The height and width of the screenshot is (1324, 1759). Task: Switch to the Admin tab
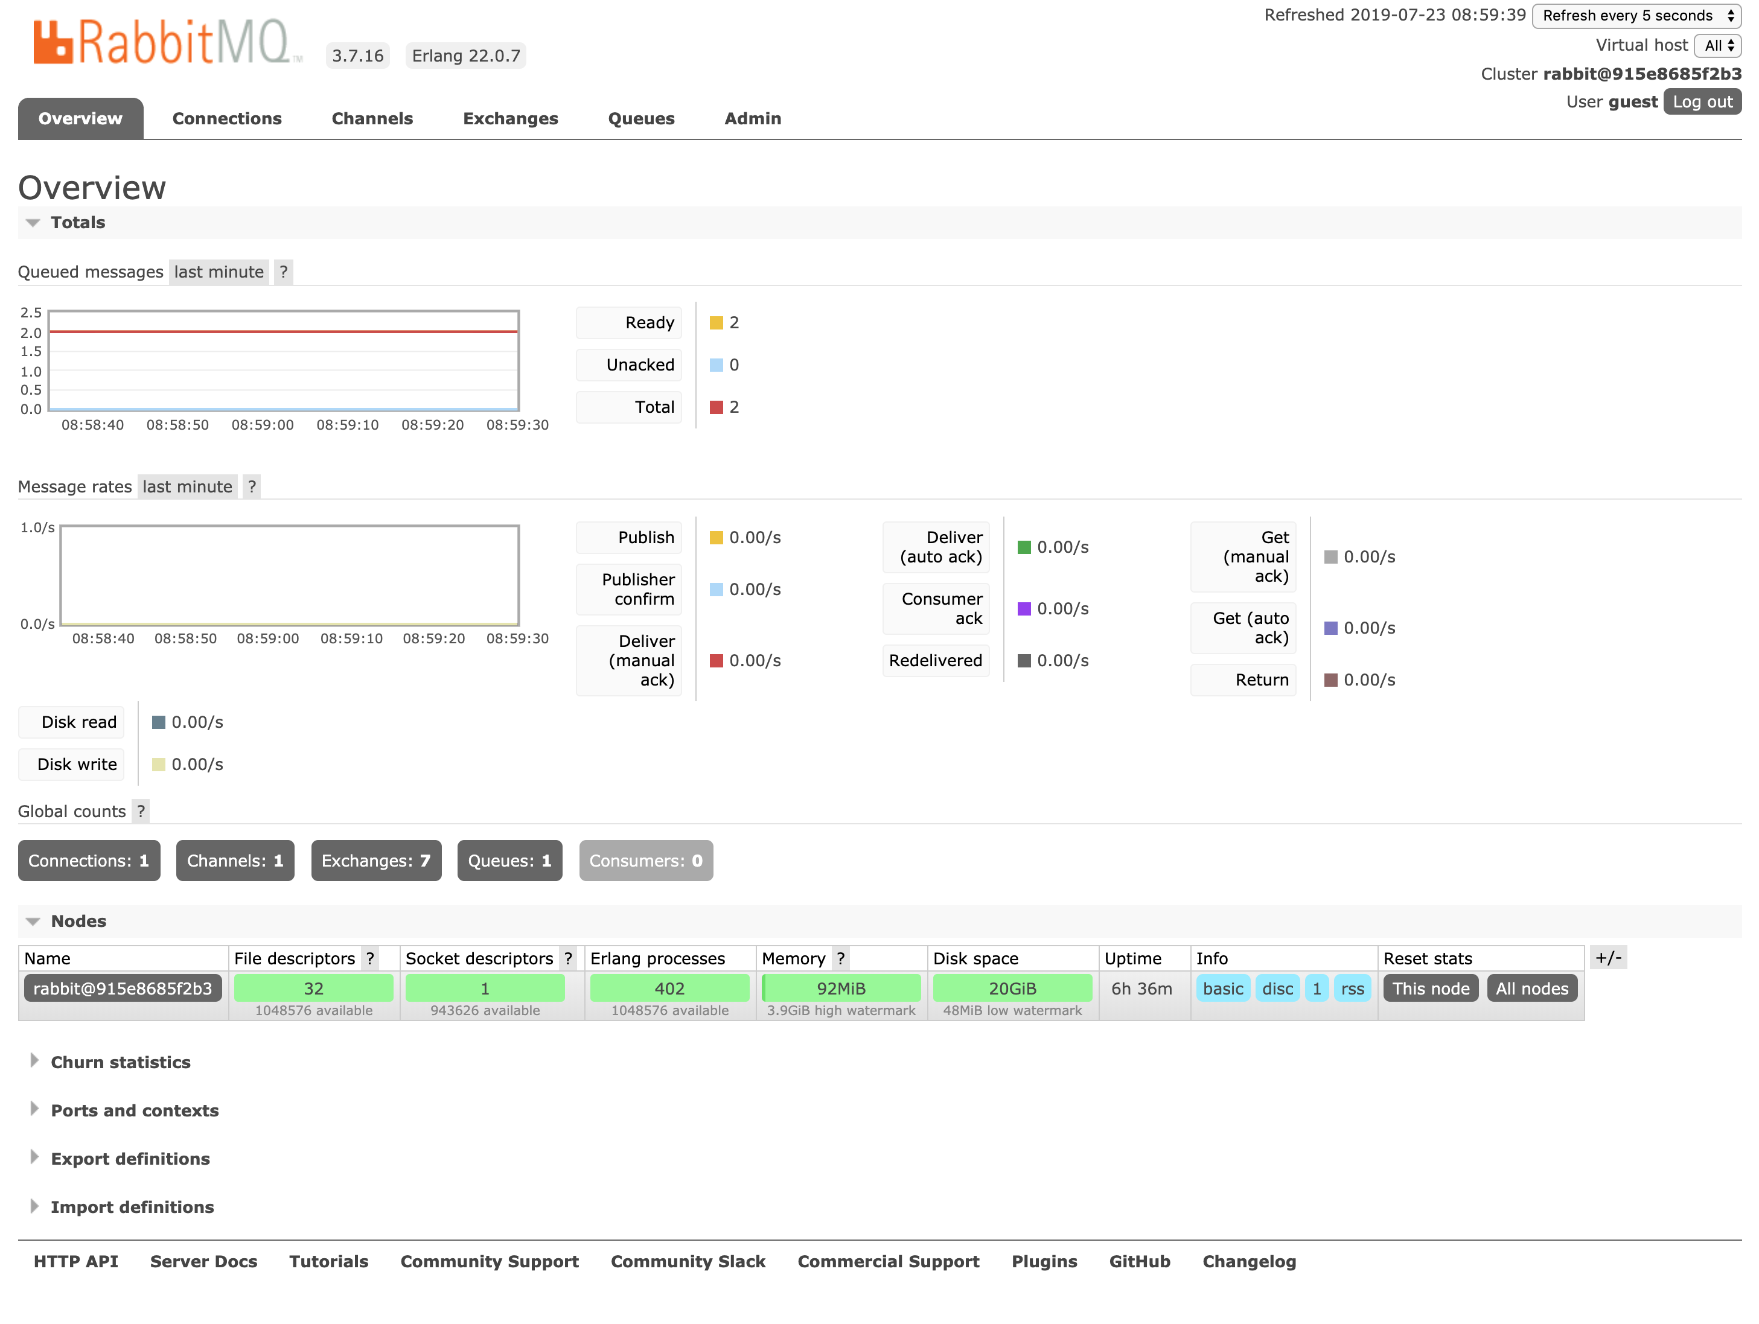point(752,118)
